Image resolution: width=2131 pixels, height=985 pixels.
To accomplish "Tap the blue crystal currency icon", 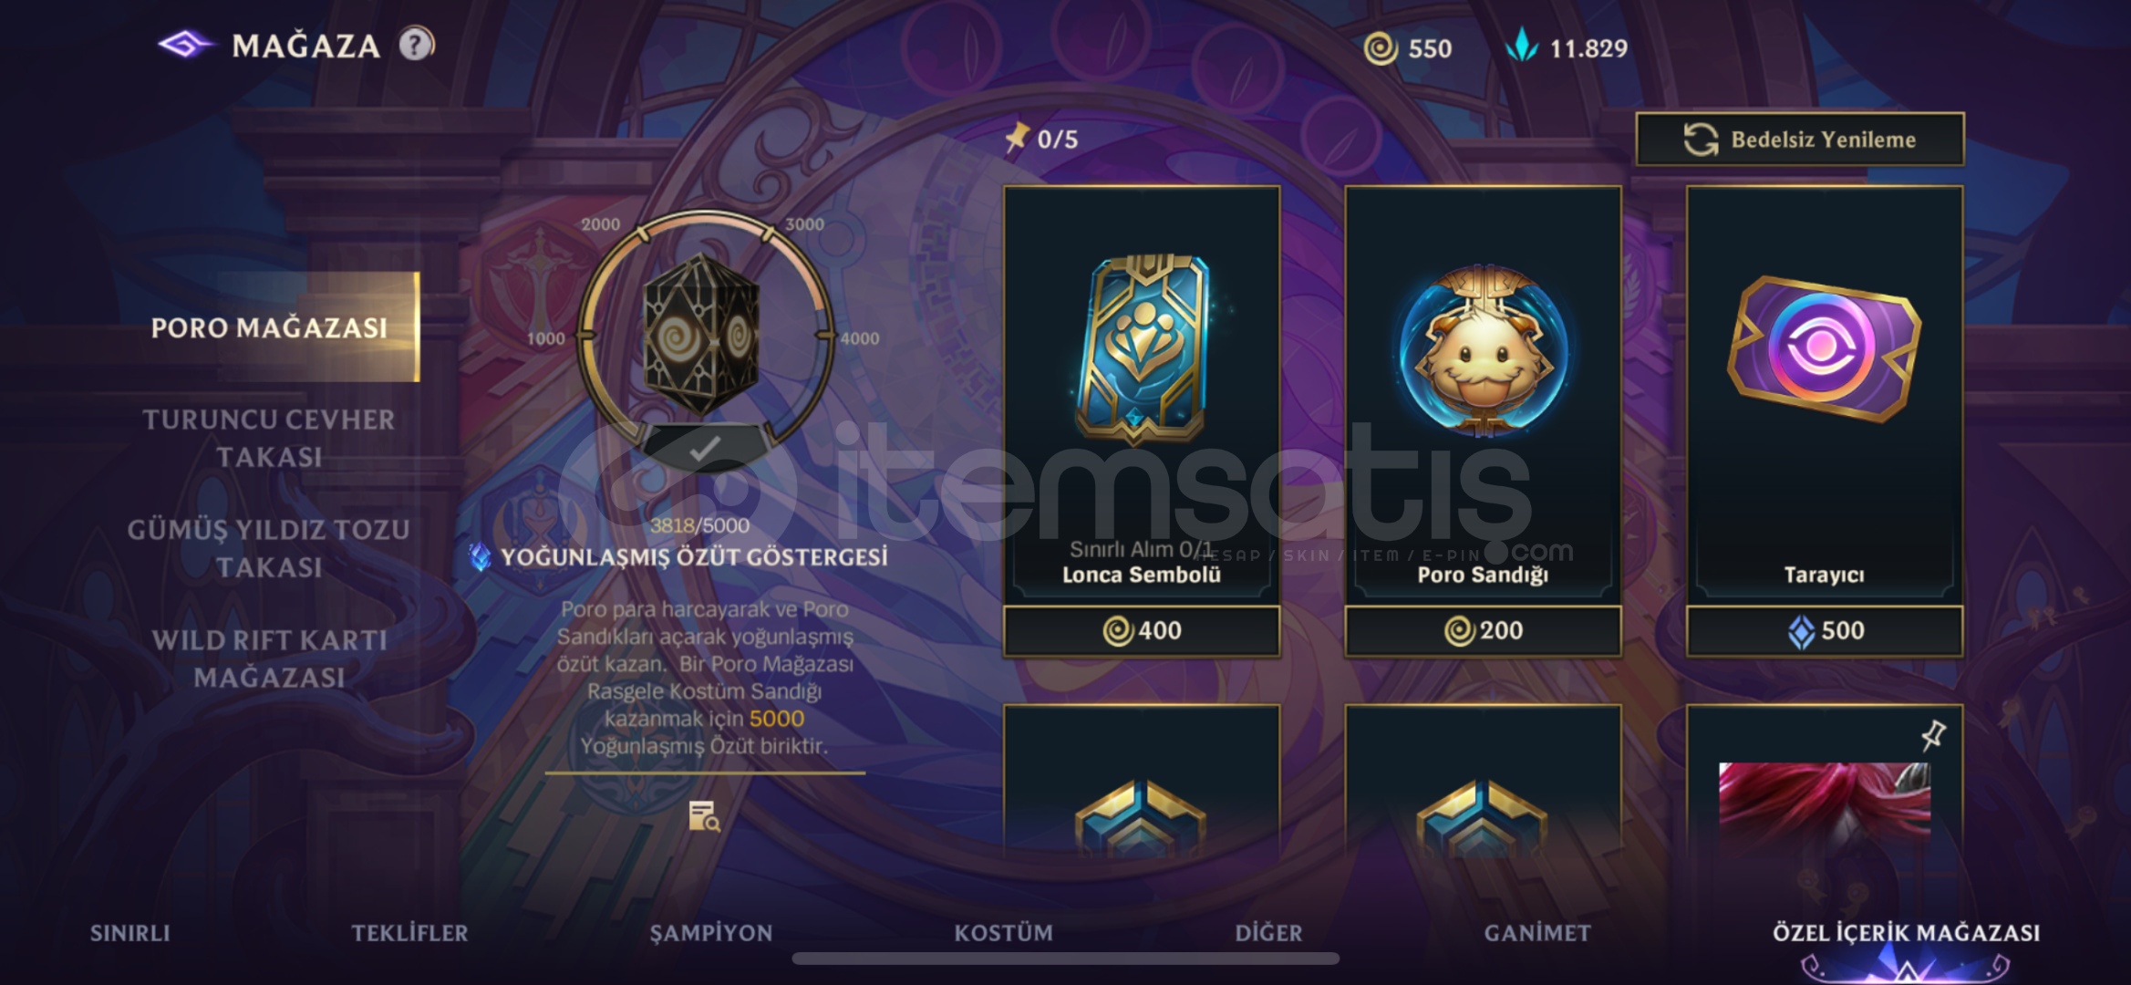I will [x=1521, y=46].
